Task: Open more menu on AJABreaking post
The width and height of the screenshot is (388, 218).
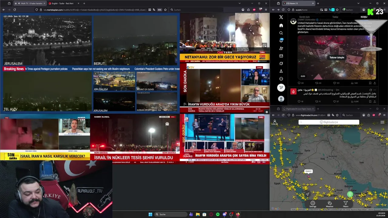Action: (375, 90)
